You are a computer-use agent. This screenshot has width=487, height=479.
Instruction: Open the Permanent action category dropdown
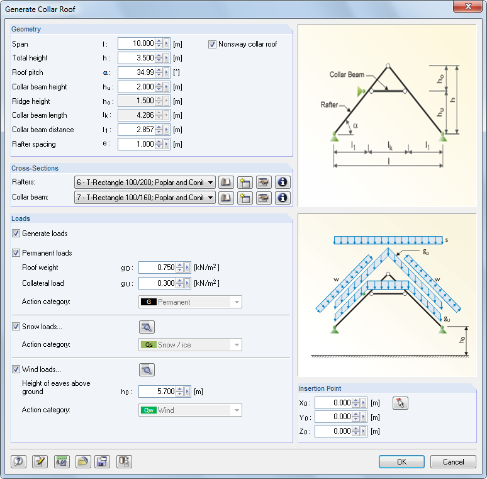pos(237,302)
